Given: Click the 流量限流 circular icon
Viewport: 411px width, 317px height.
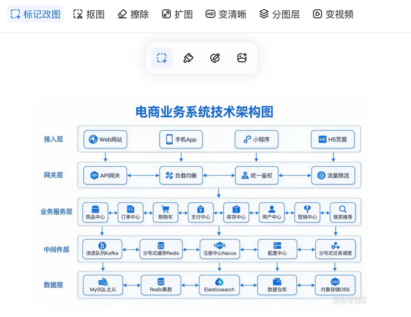Looking at the screenshot, I should pos(321,175).
